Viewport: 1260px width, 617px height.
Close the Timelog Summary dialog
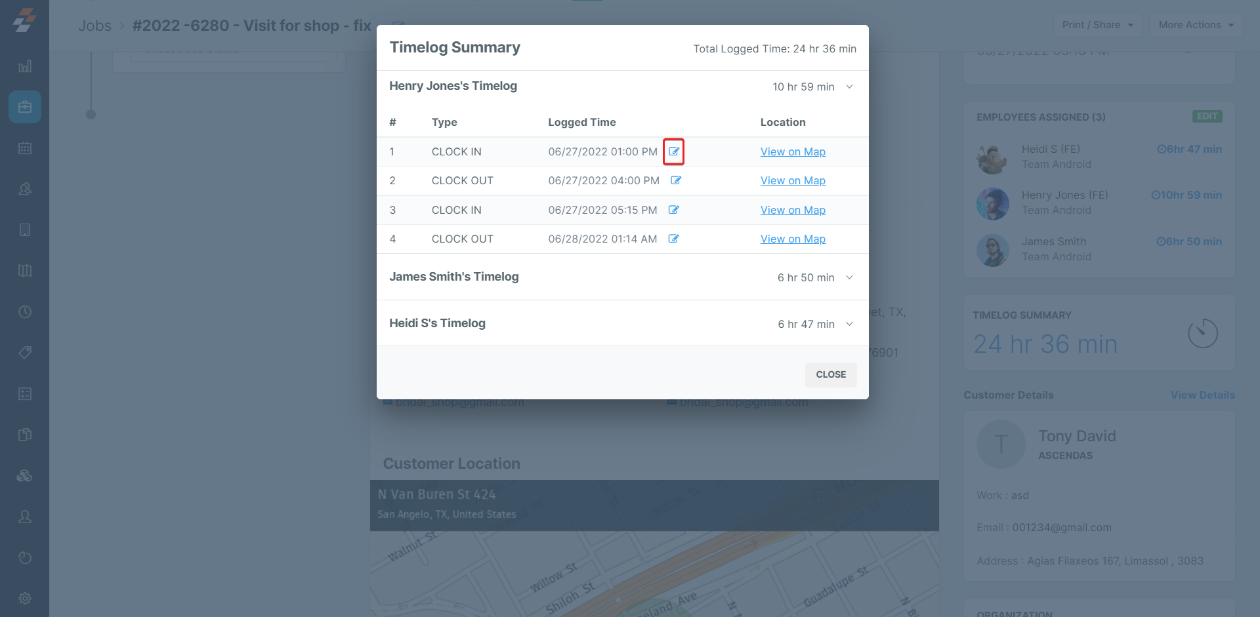pos(831,374)
